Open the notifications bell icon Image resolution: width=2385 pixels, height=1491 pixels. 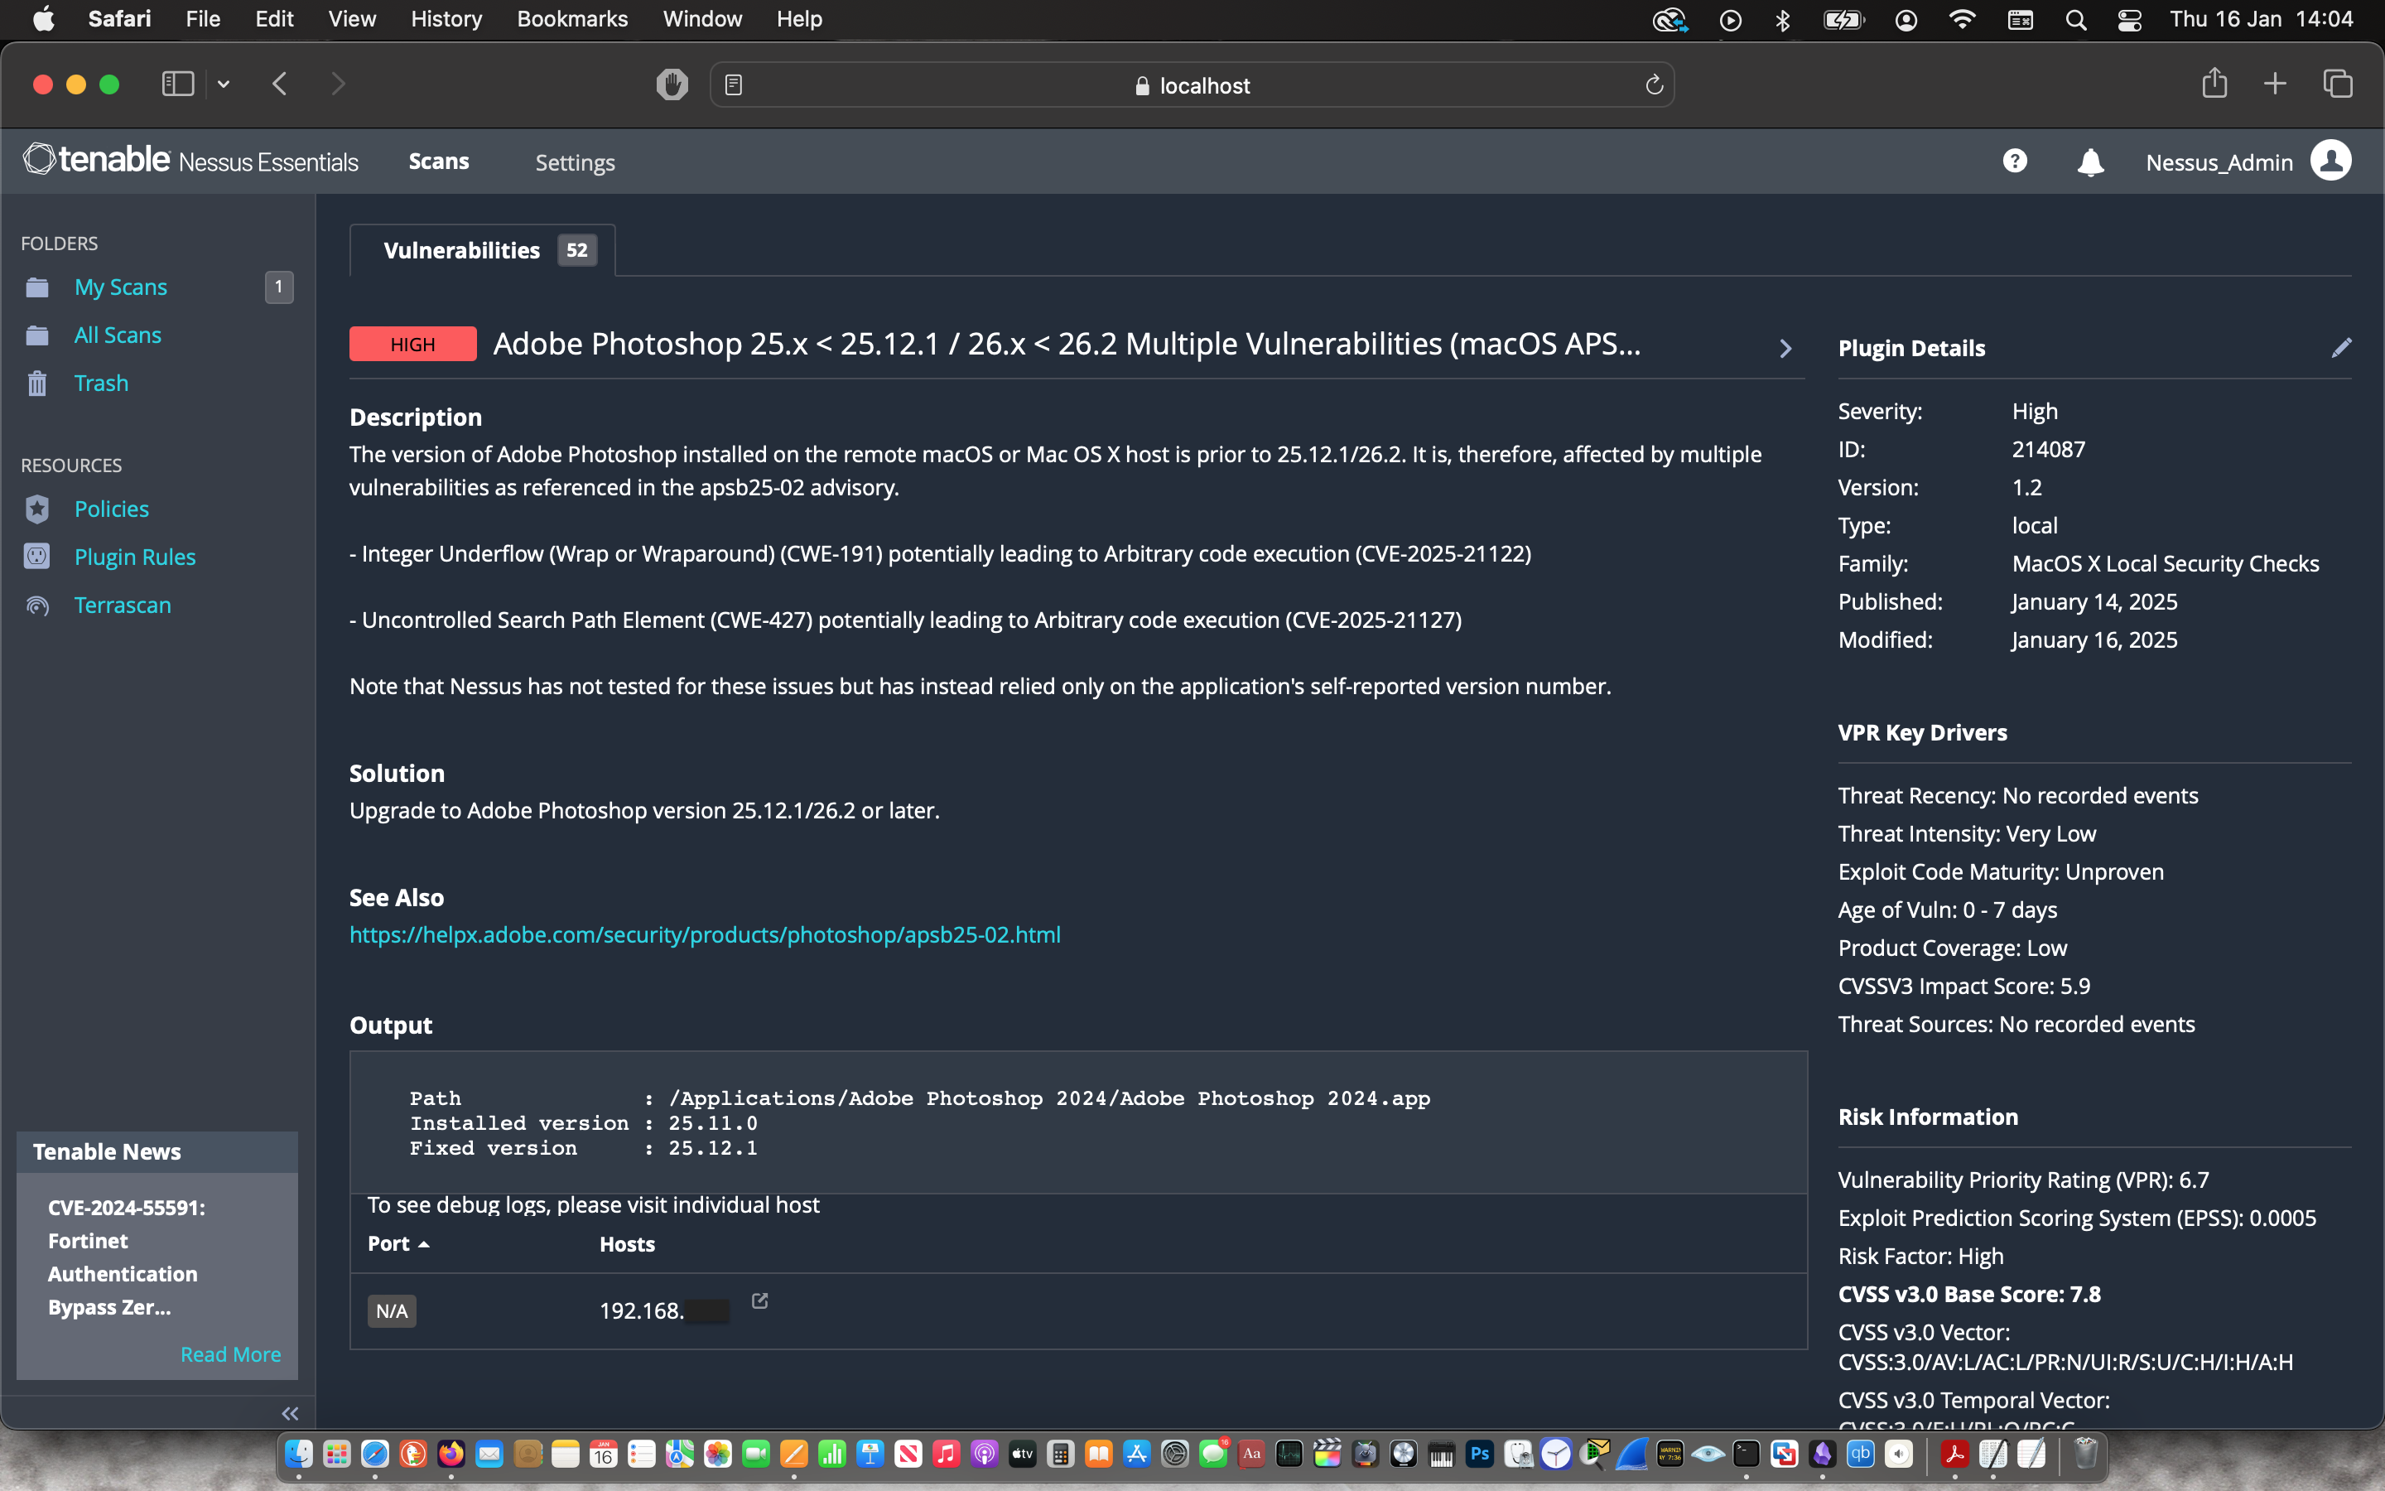pos(2089,162)
